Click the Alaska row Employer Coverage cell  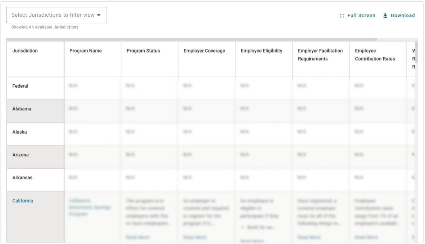207,134
